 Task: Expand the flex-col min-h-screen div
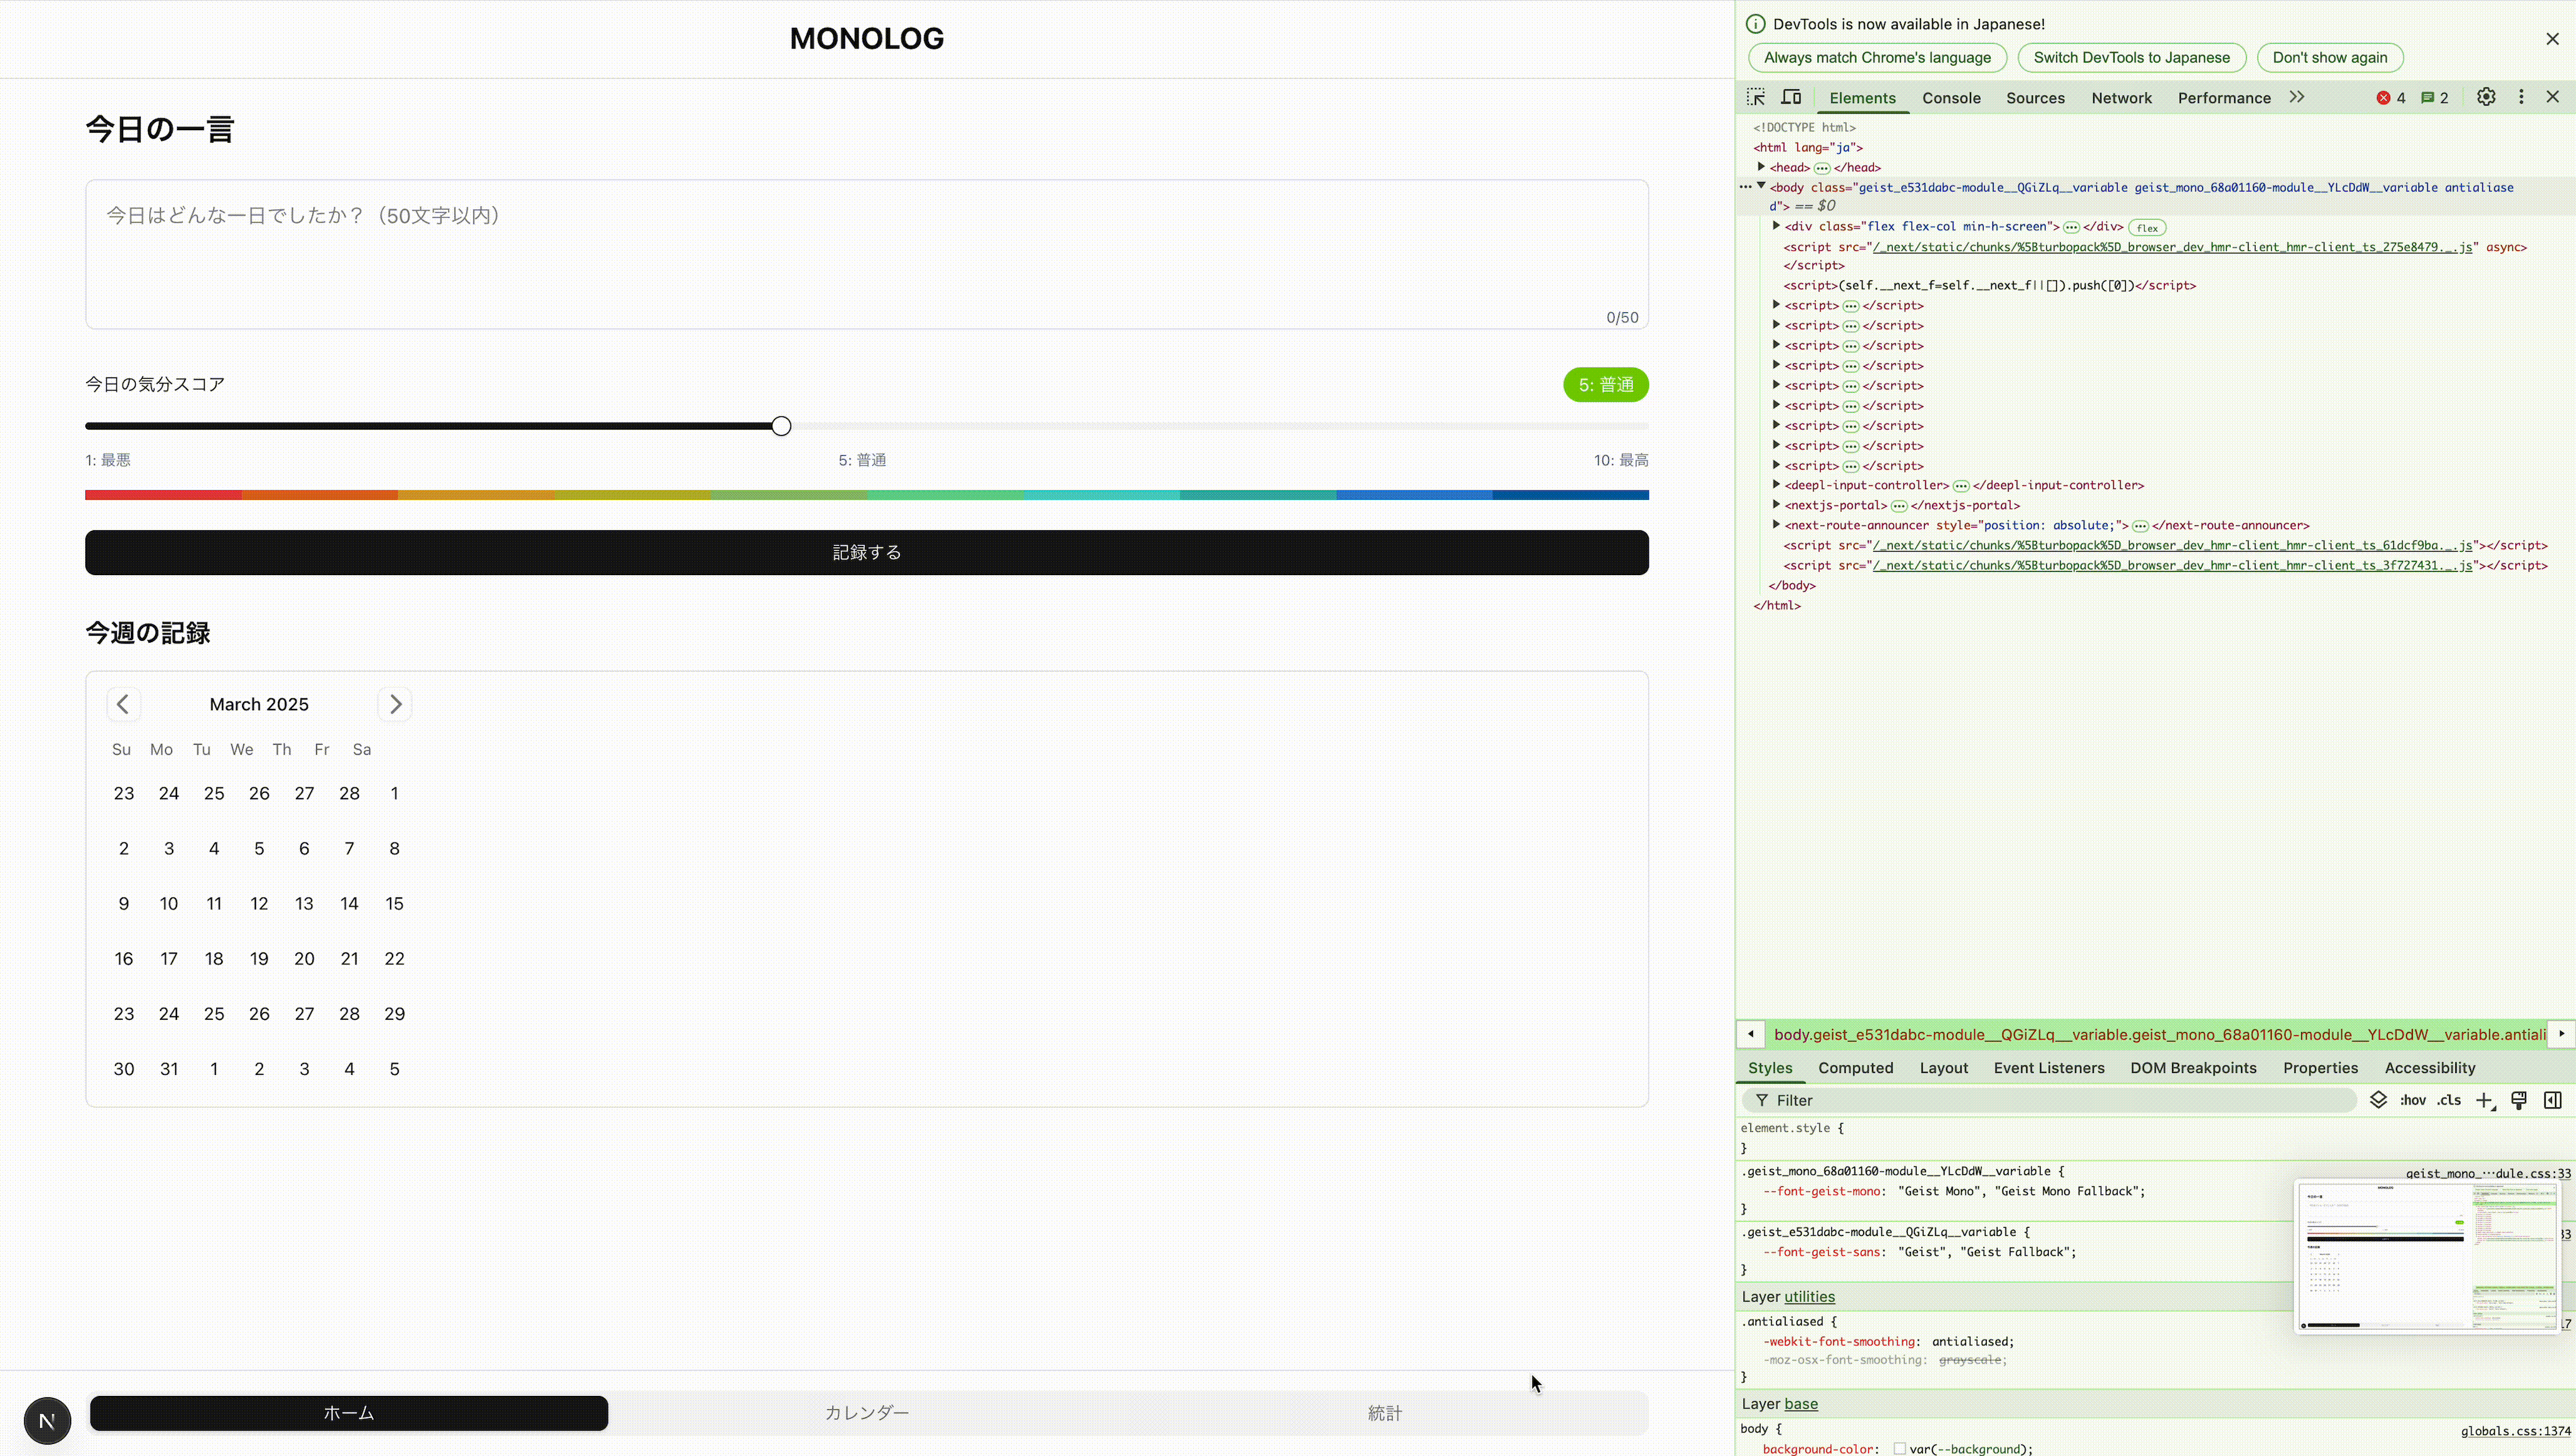1776,226
